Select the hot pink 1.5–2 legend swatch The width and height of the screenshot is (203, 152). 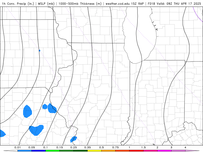(150, 151)
